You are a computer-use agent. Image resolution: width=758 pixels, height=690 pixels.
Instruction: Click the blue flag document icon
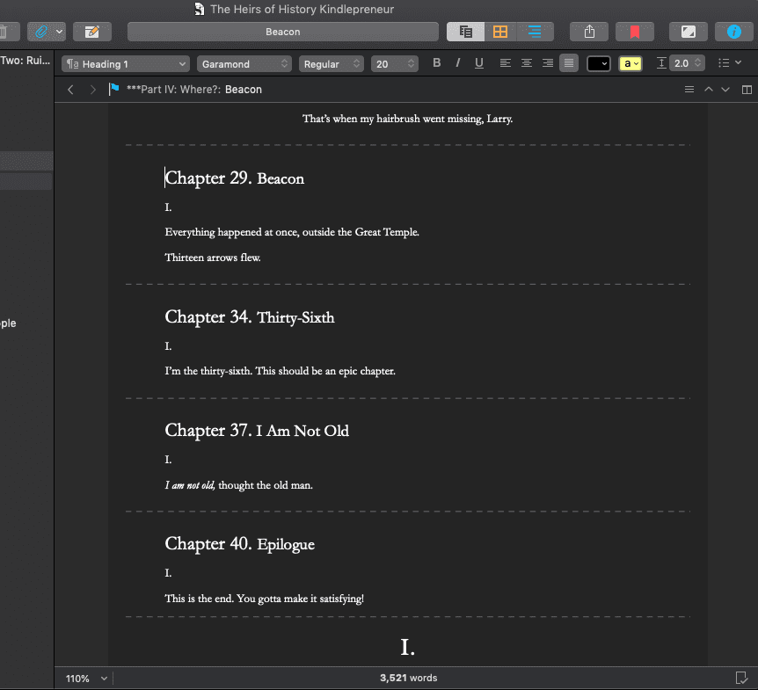point(114,89)
